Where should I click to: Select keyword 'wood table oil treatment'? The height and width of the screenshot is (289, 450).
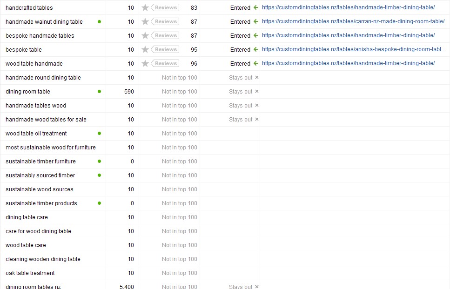pyautogui.click(x=36, y=134)
